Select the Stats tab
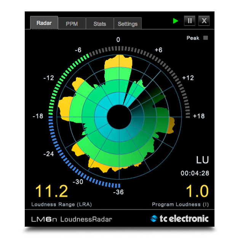240x240 pixels. click(99, 24)
